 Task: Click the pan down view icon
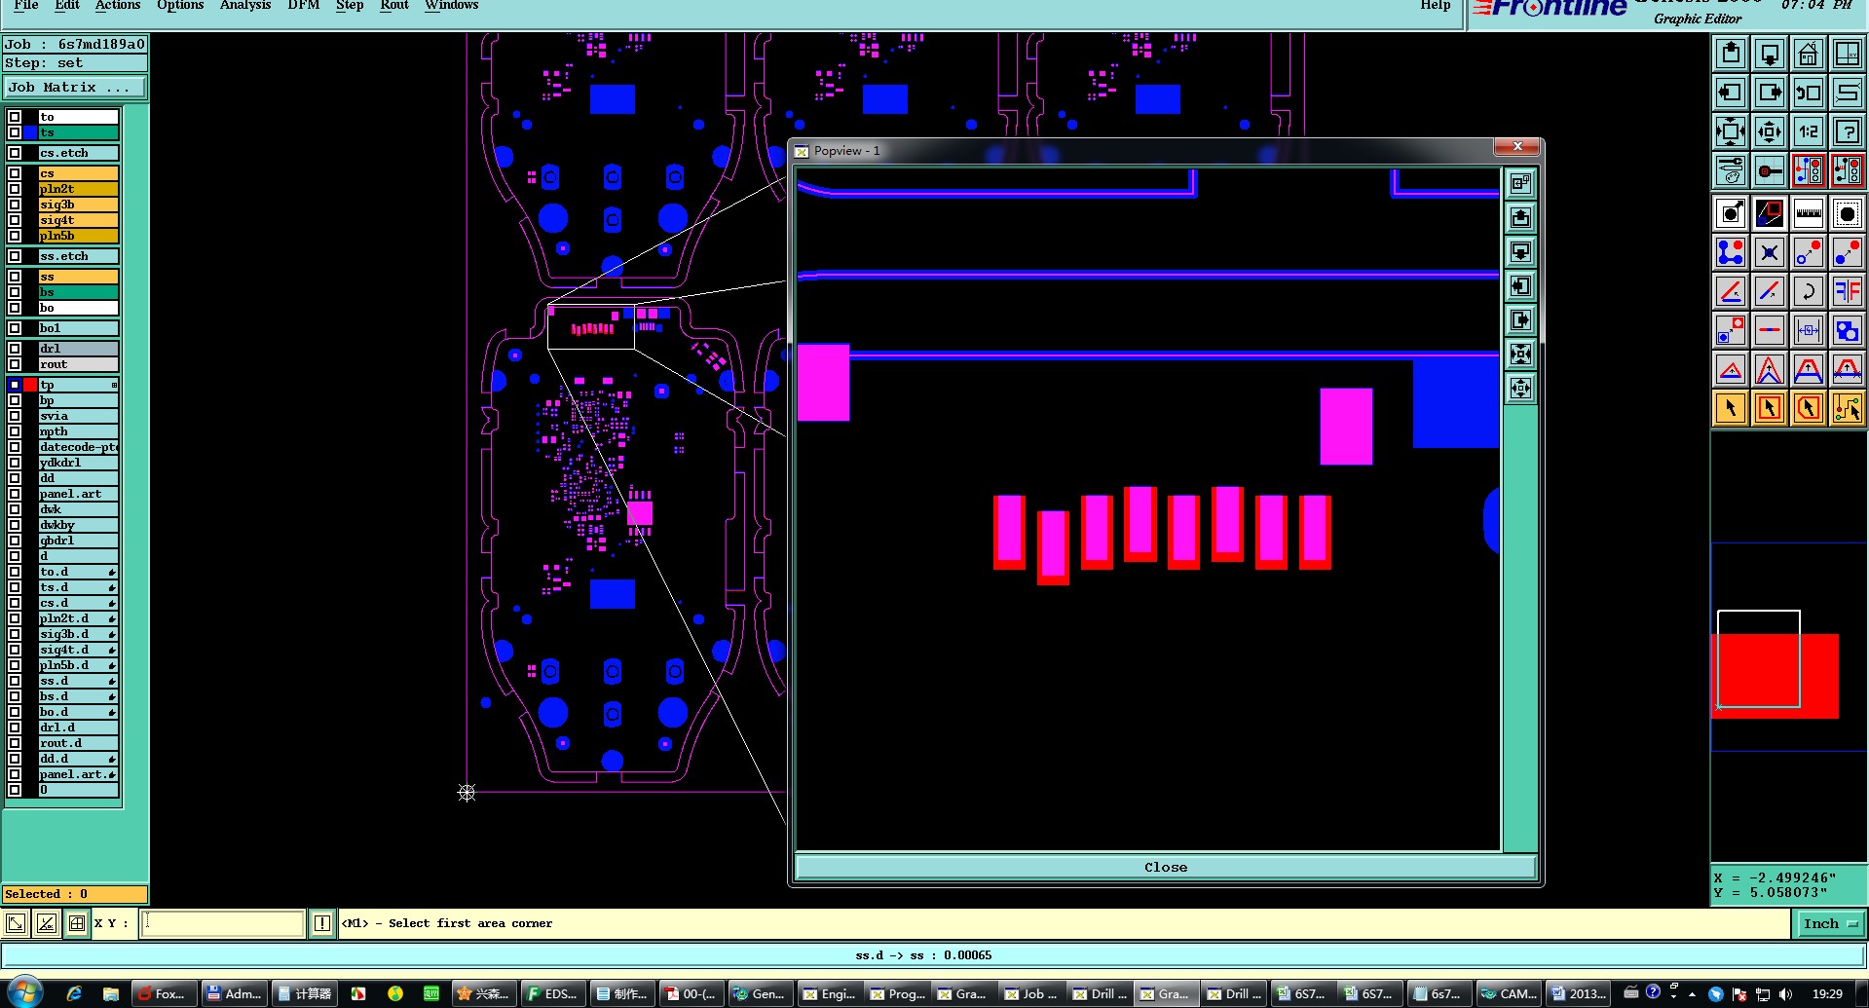pyautogui.click(x=1769, y=54)
